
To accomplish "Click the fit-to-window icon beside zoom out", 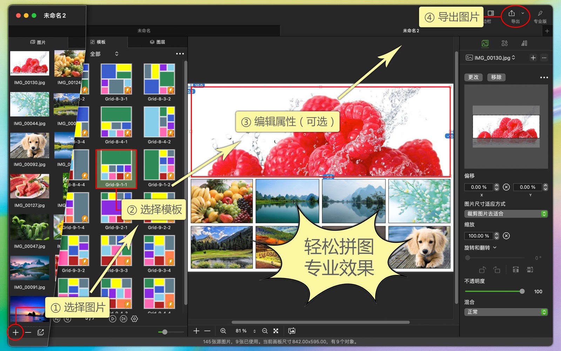I will pyautogui.click(x=276, y=331).
